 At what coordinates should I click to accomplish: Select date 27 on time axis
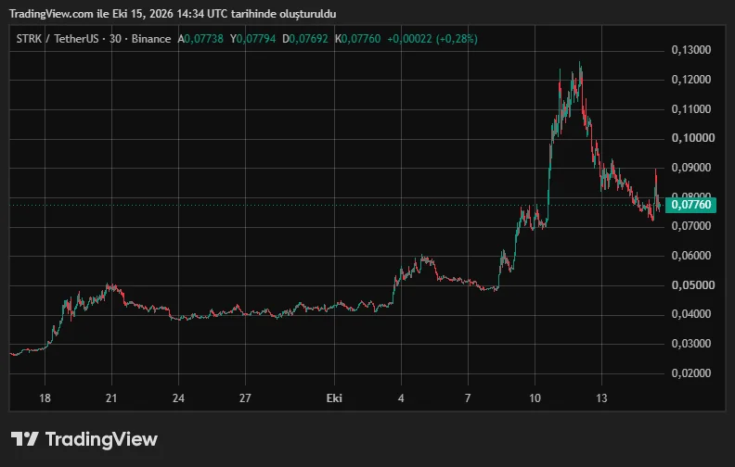click(x=245, y=398)
